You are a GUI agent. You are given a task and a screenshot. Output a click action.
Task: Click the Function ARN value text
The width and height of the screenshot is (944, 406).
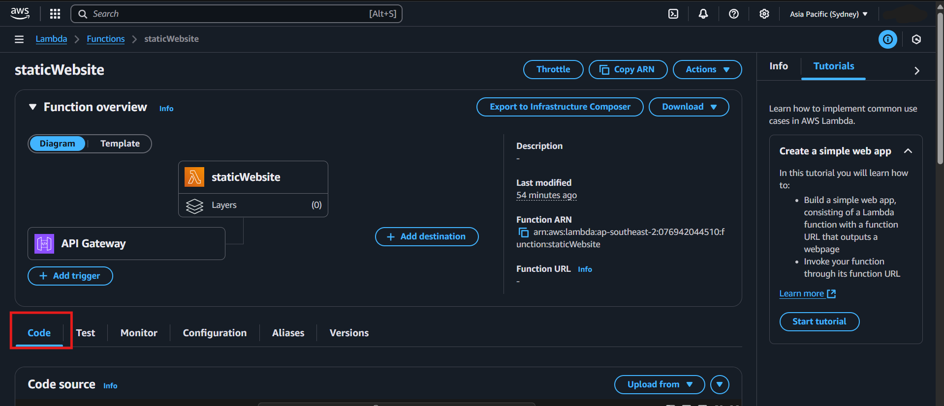[x=621, y=238]
